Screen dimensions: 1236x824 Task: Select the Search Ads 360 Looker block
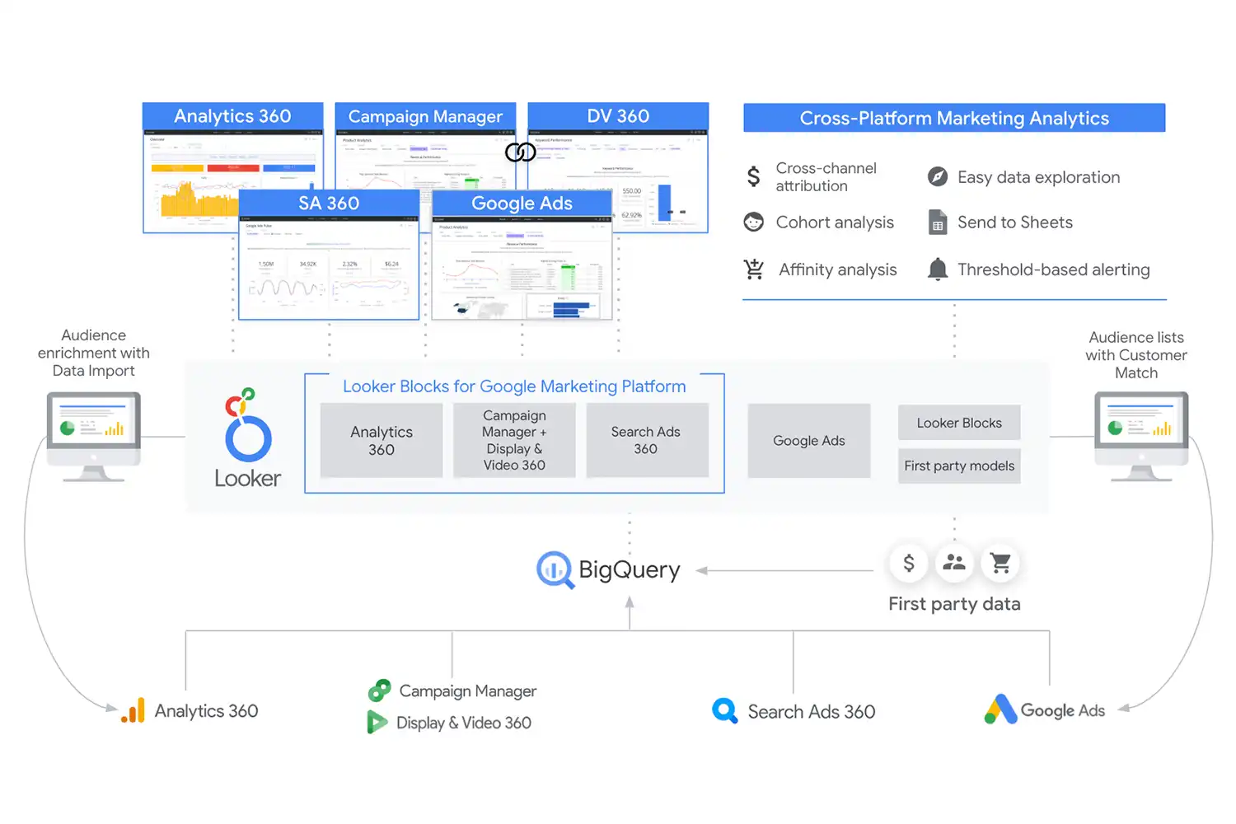[646, 441]
